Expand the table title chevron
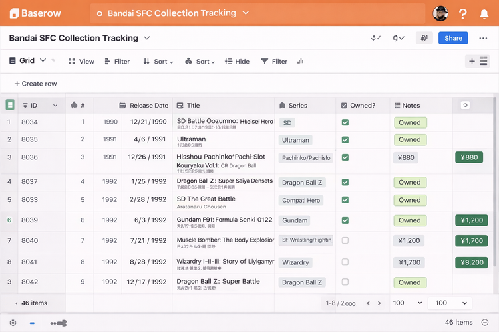Screen dimensions: 499x332 click(x=147, y=38)
